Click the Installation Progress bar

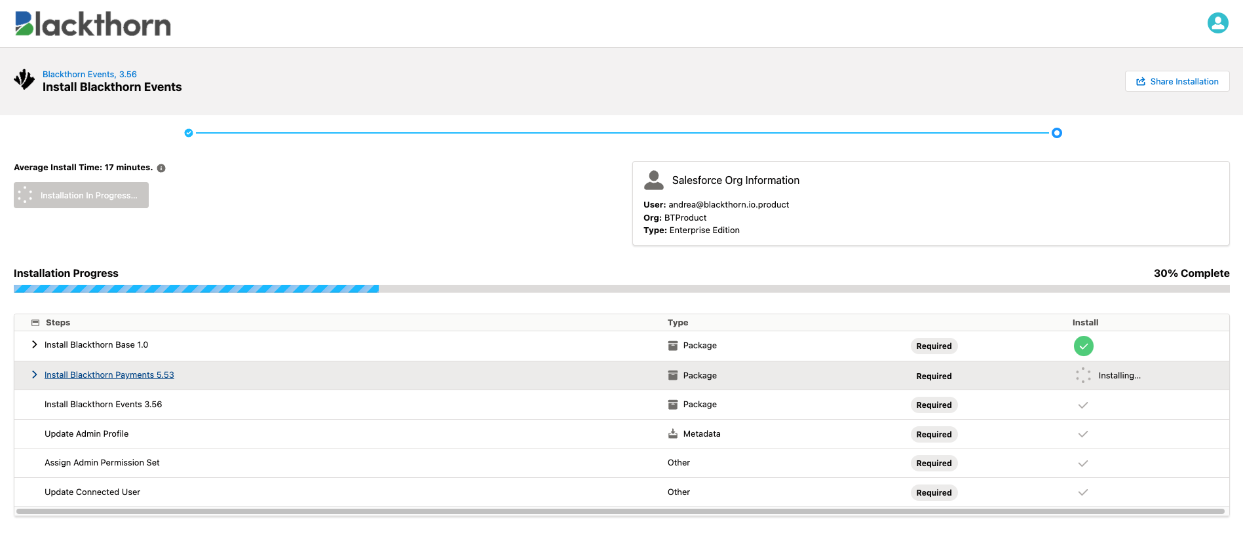pos(621,289)
